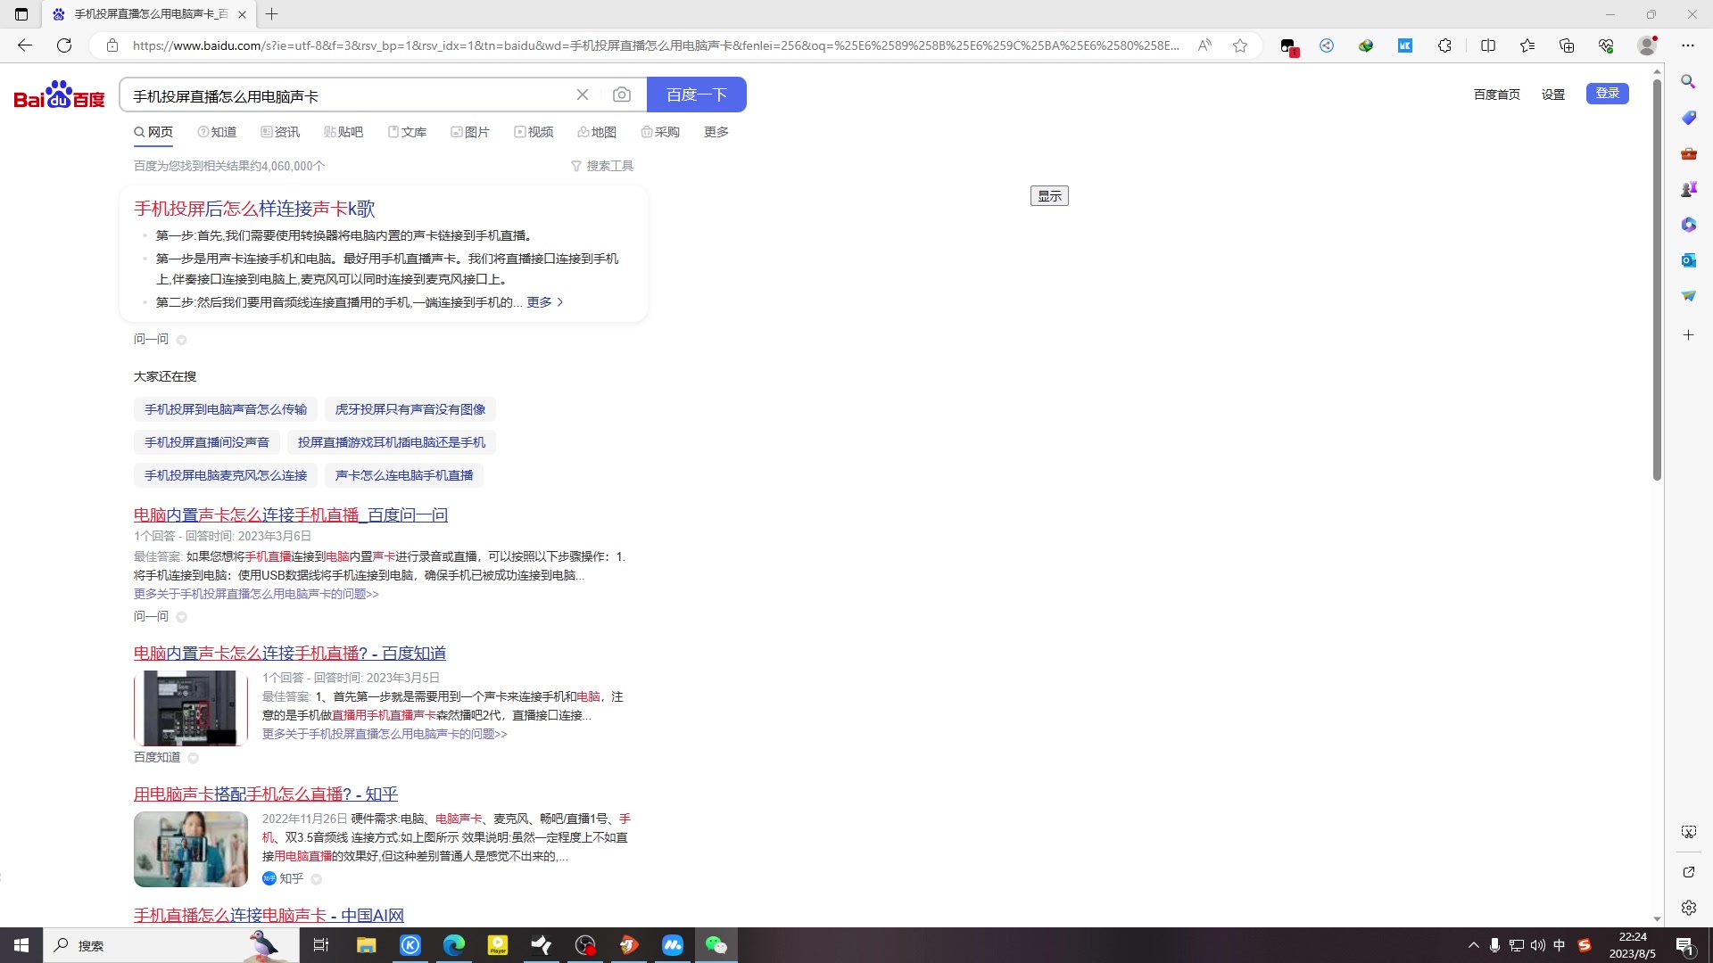1713x963 pixels.
Task: Open Edge settings and more menu
Action: click(x=1688, y=45)
